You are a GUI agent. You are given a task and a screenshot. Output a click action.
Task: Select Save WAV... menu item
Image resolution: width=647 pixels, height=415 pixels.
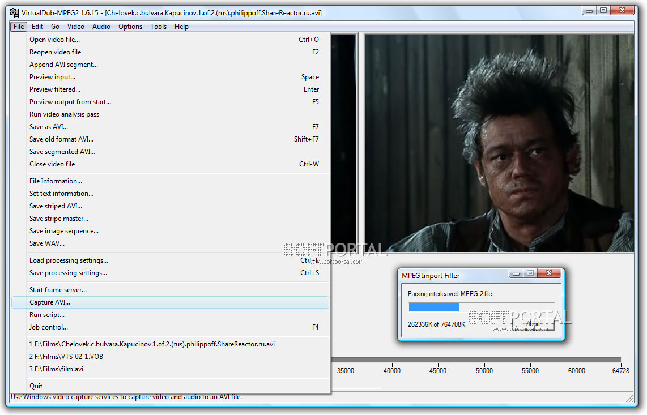coord(170,243)
